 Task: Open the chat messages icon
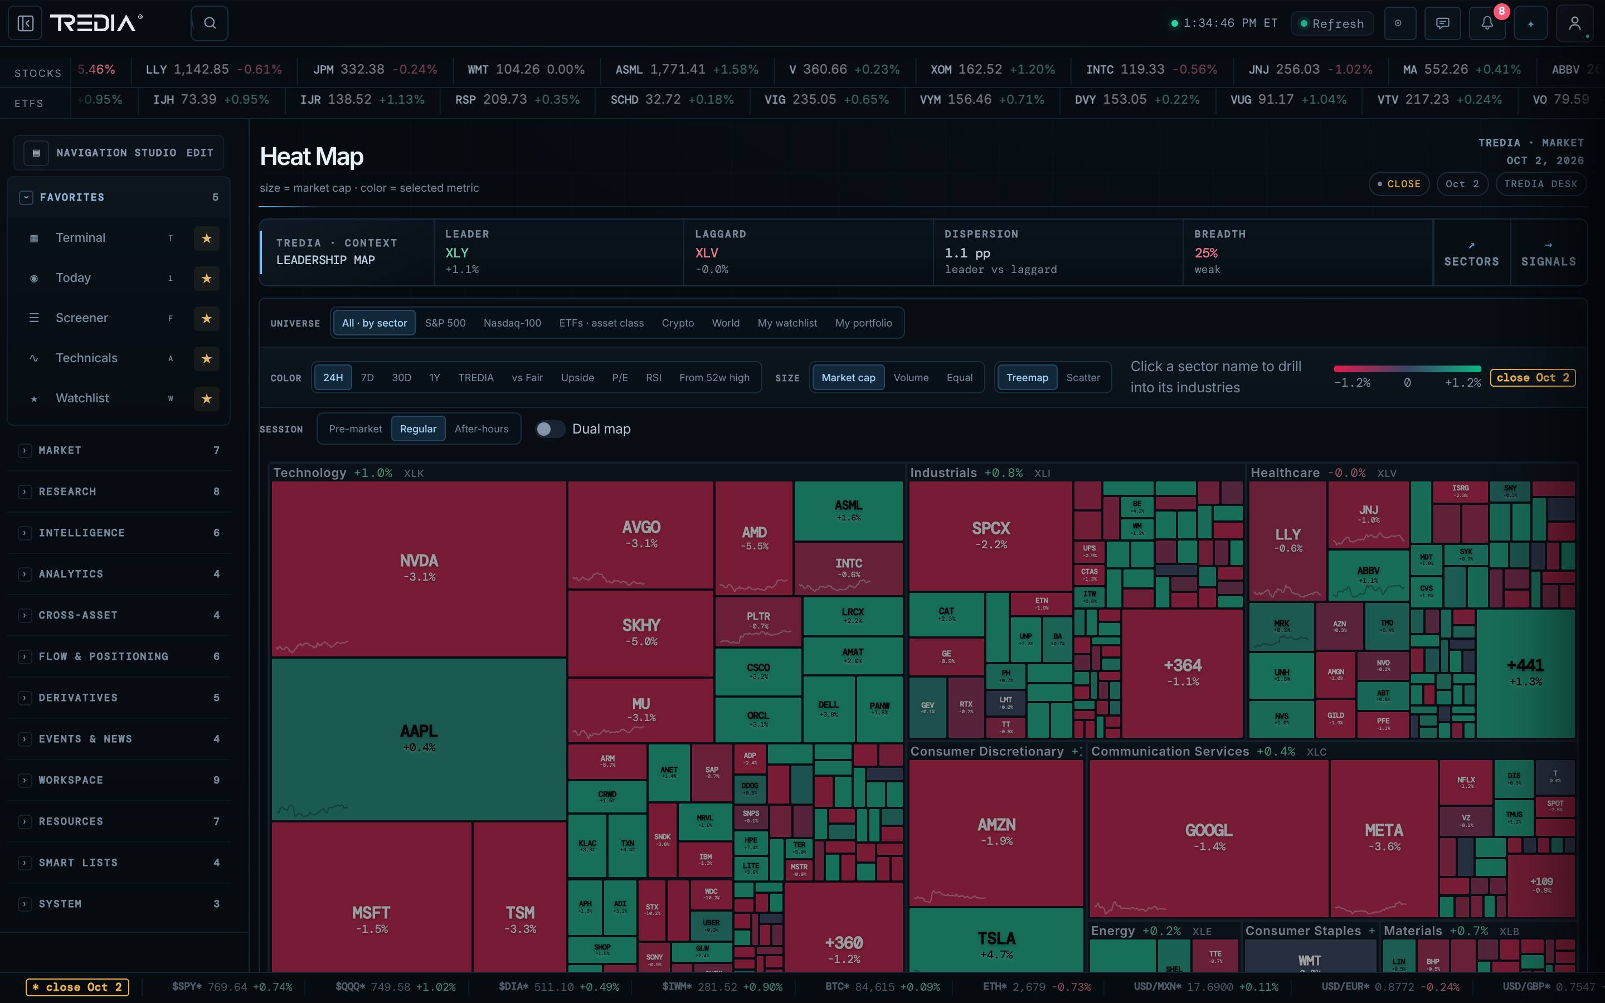point(1442,23)
